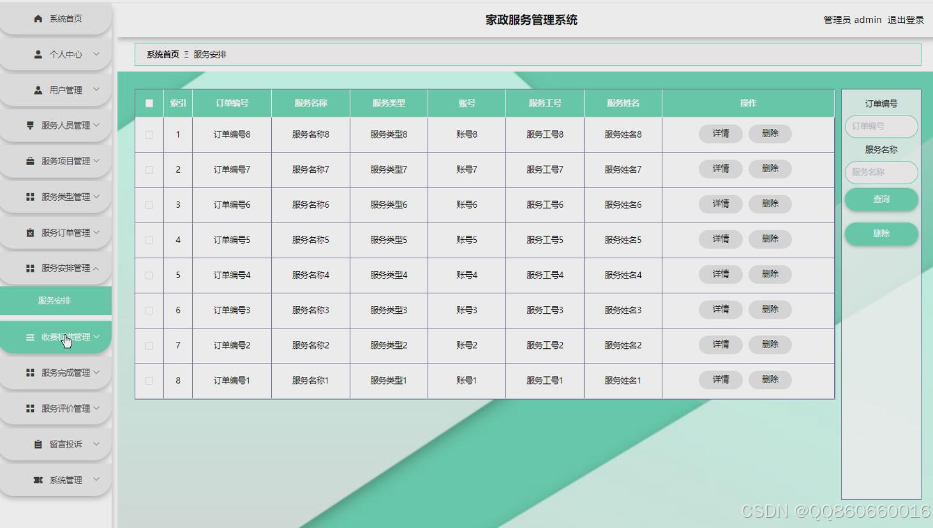Expand the 服务评价管理 dropdown arrow
Image resolution: width=933 pixels, height=528 pixels.
[97, 408]
